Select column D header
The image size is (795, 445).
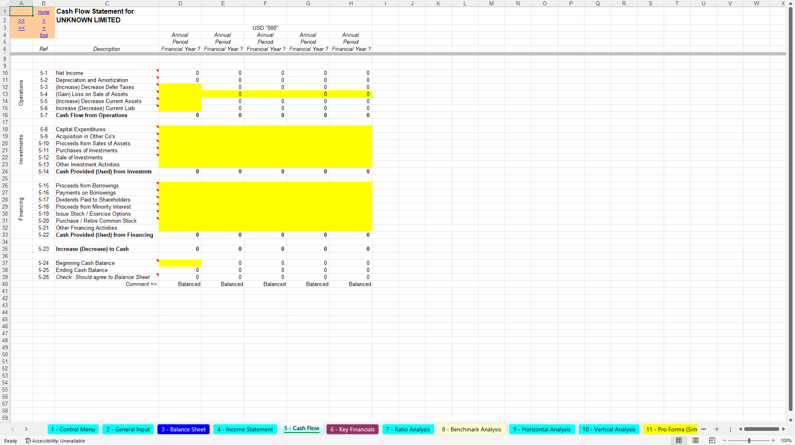click(180, 3)
